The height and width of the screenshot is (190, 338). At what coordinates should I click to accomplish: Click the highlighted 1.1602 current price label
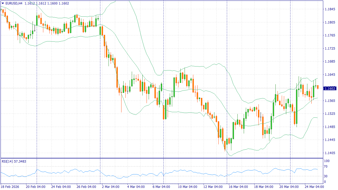coord(330,88)
